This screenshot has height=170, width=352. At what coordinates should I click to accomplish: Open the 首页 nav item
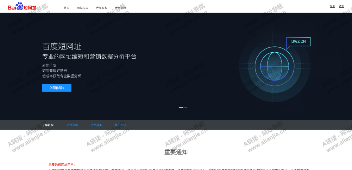(67, 8)
